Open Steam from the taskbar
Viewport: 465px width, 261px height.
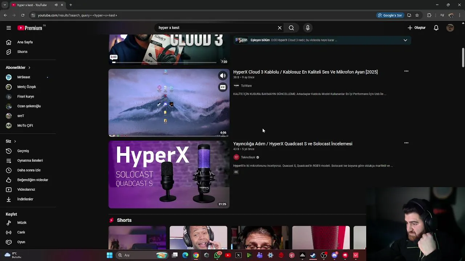(313, 255)
